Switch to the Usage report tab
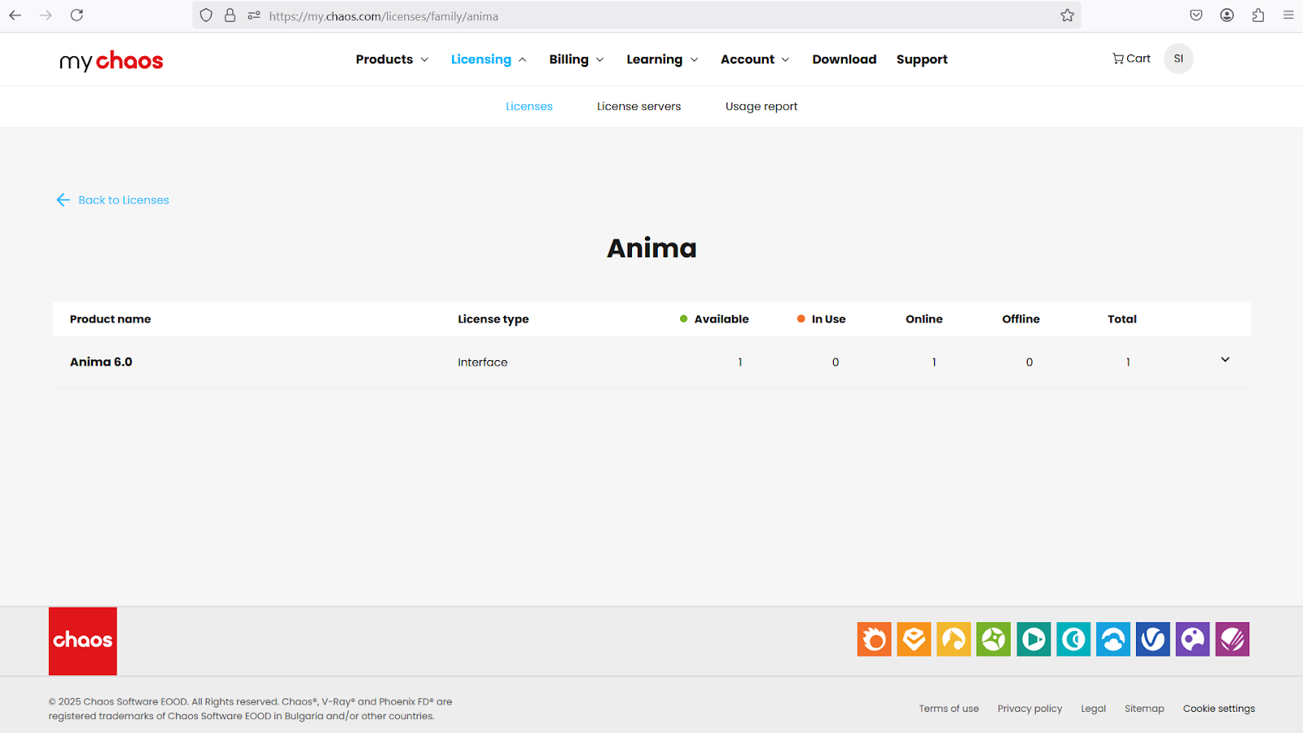1303x733 pixels. (x=761, y=107)
